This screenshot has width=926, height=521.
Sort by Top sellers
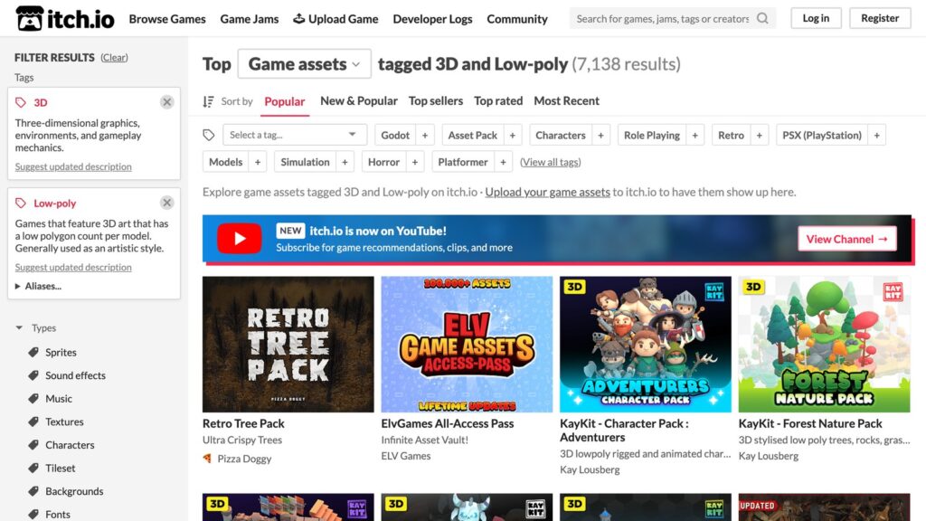pyautogui.click(x=436, y=101)
